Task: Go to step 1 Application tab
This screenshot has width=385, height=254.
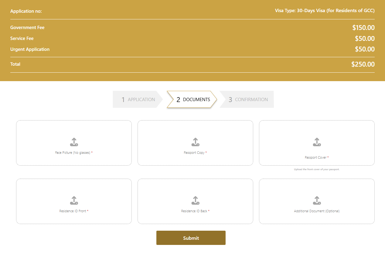Action: [138, 99]
